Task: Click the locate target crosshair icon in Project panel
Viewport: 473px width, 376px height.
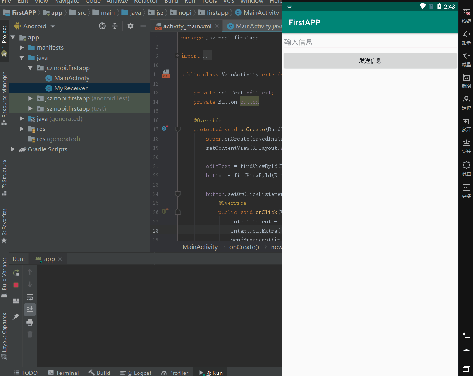Action: (x=102, y=26)
